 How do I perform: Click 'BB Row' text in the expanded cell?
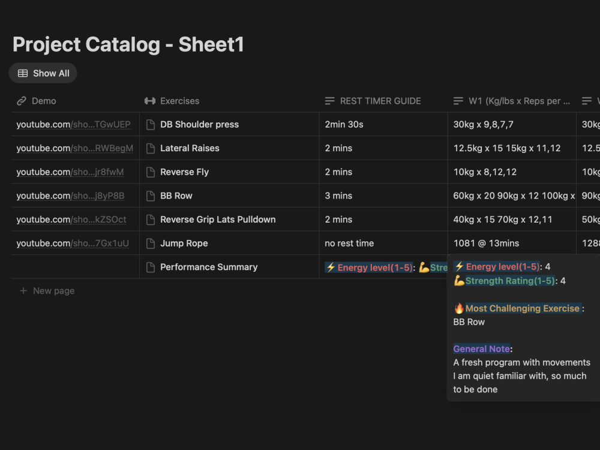469,322
